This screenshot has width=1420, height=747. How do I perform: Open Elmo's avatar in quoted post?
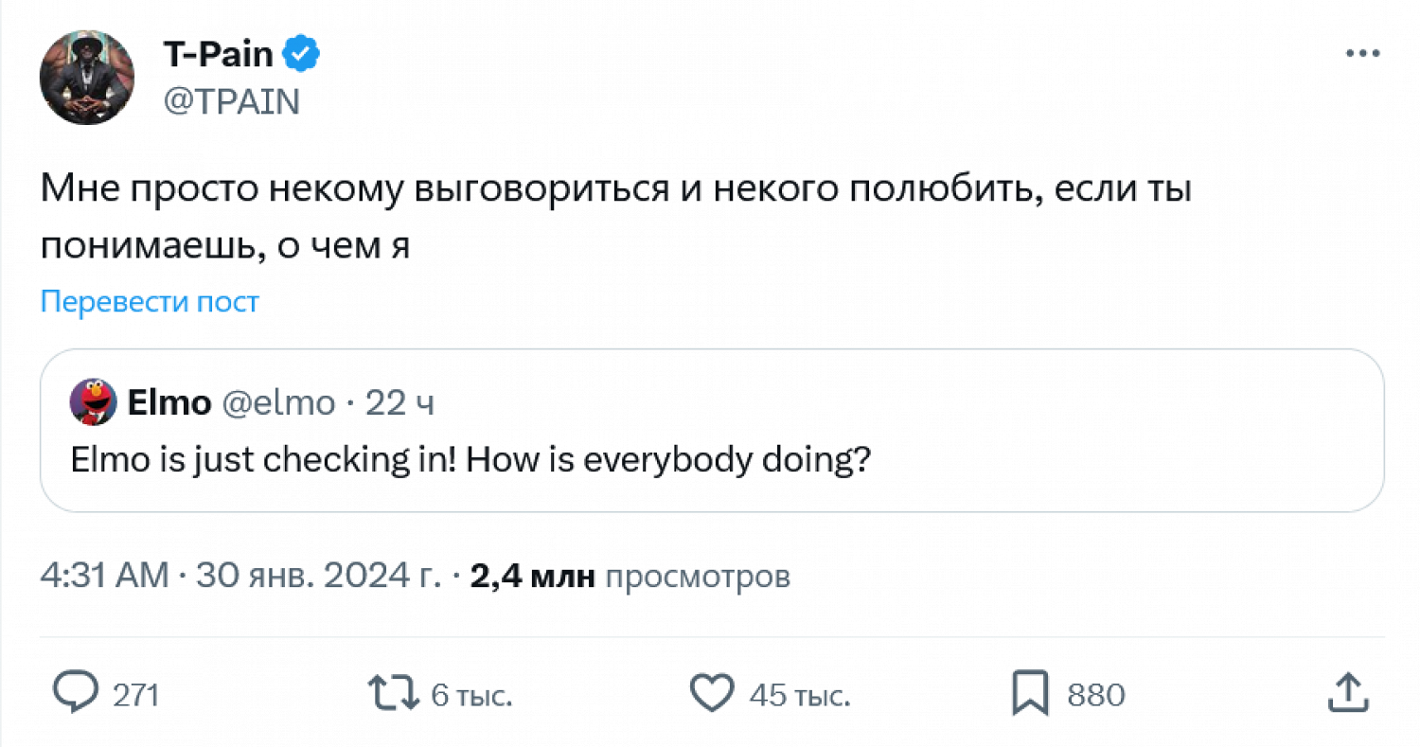coord(93,403)
